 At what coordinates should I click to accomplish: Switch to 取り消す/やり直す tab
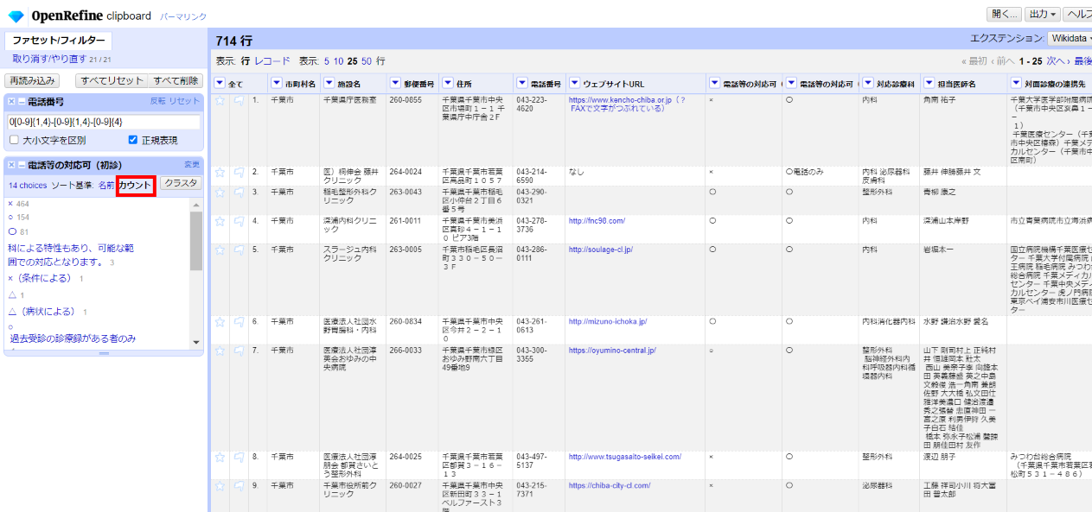click(x=49, y=59)
